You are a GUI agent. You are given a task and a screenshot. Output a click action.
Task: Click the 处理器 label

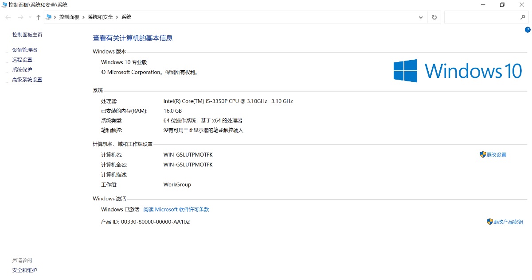(110, 101)
